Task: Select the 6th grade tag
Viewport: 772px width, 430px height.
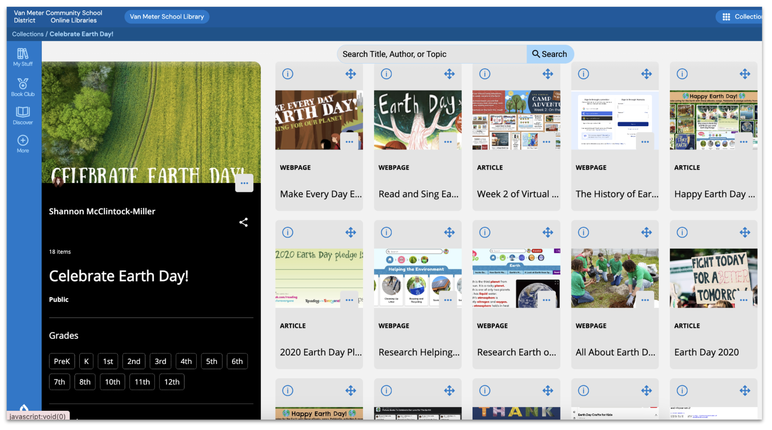Action: (237, 361)
